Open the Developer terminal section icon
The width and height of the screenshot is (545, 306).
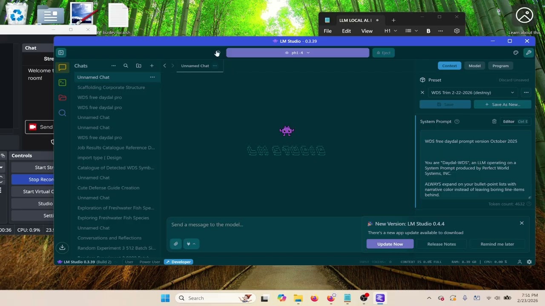(62, 82)
